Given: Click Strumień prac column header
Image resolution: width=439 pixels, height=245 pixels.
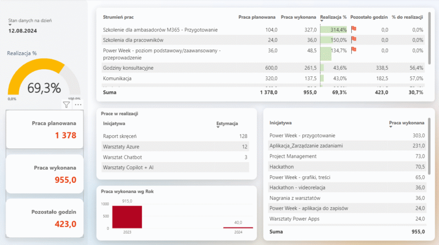Looking at the screenshot, I should pos(119,18).
